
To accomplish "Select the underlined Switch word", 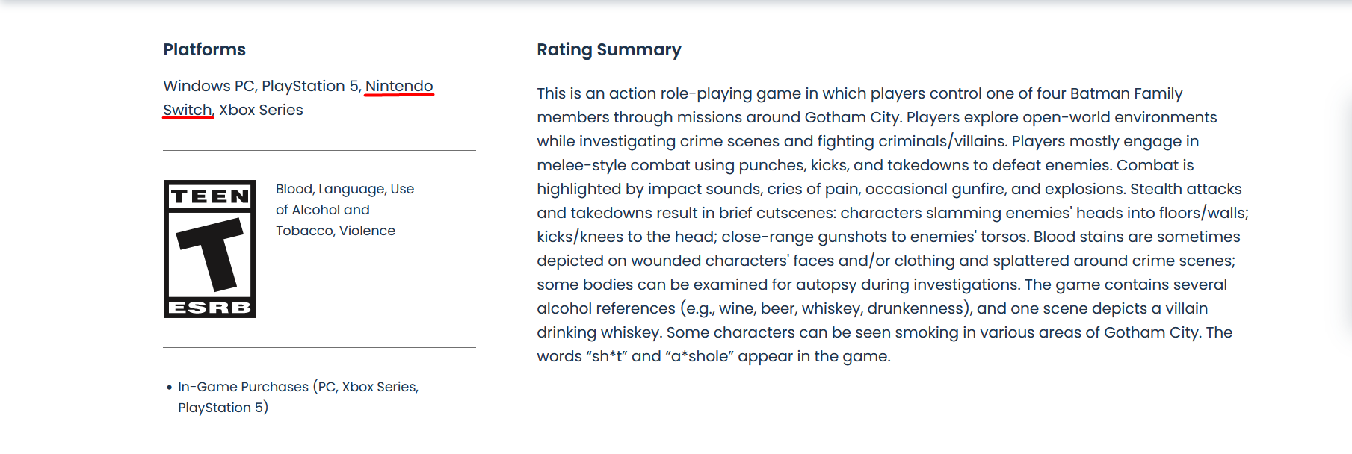I will [x=188, y=110].
